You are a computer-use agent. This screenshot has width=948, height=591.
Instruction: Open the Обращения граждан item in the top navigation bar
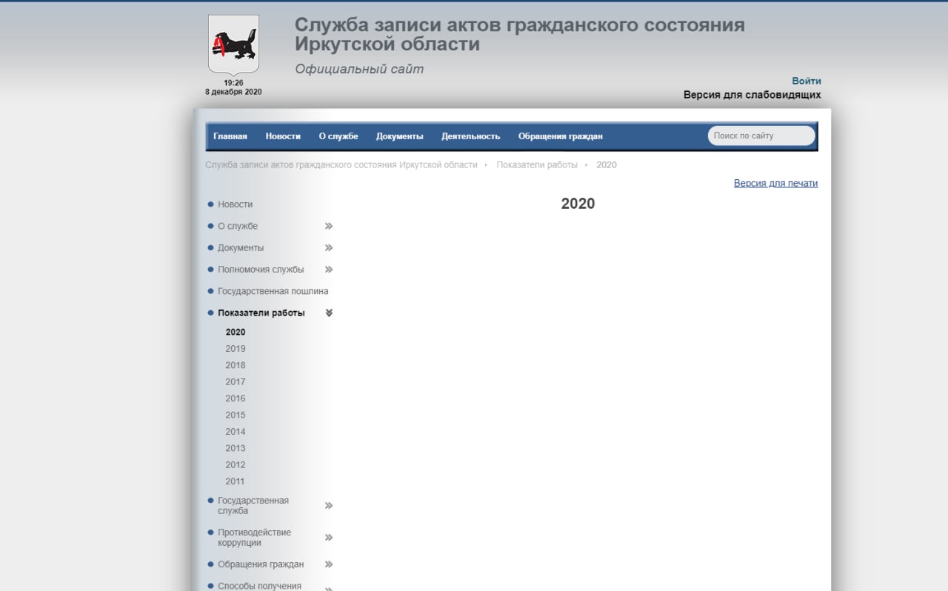tap(561, 136)
